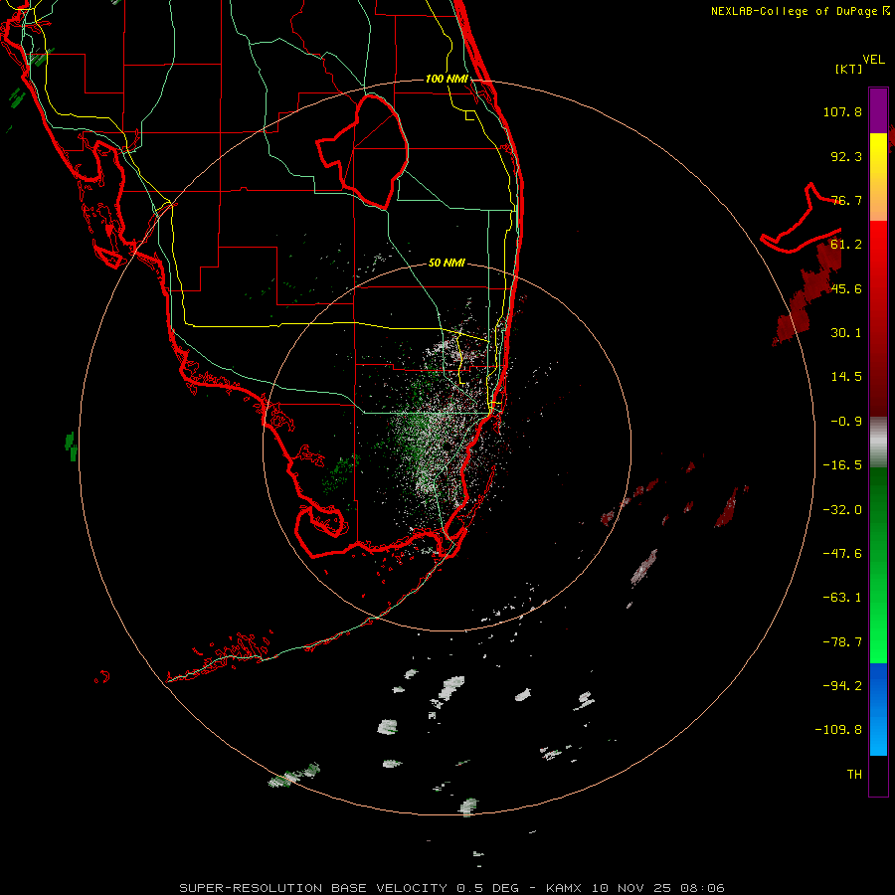
Task: Click the Super-Resolution Base Velocity caption
Action: pyautogui.click(x=451, y=888)
